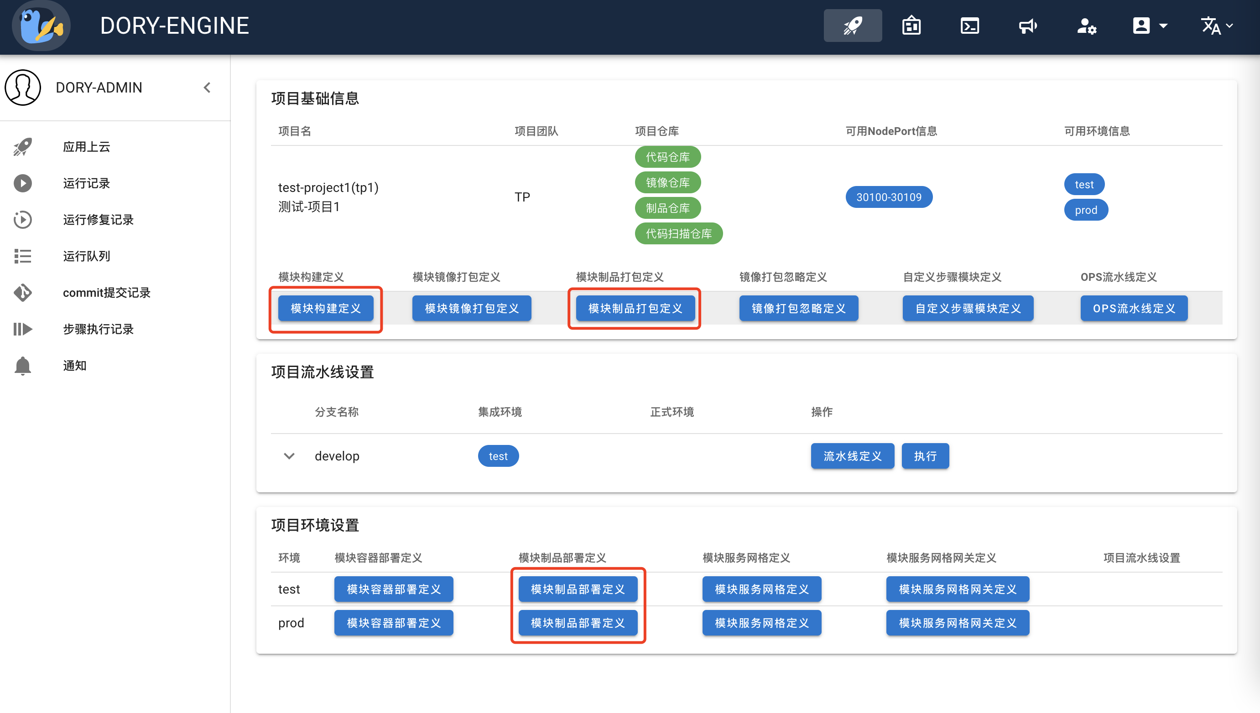Open 运行队列 from the sidebar menu

86,256
